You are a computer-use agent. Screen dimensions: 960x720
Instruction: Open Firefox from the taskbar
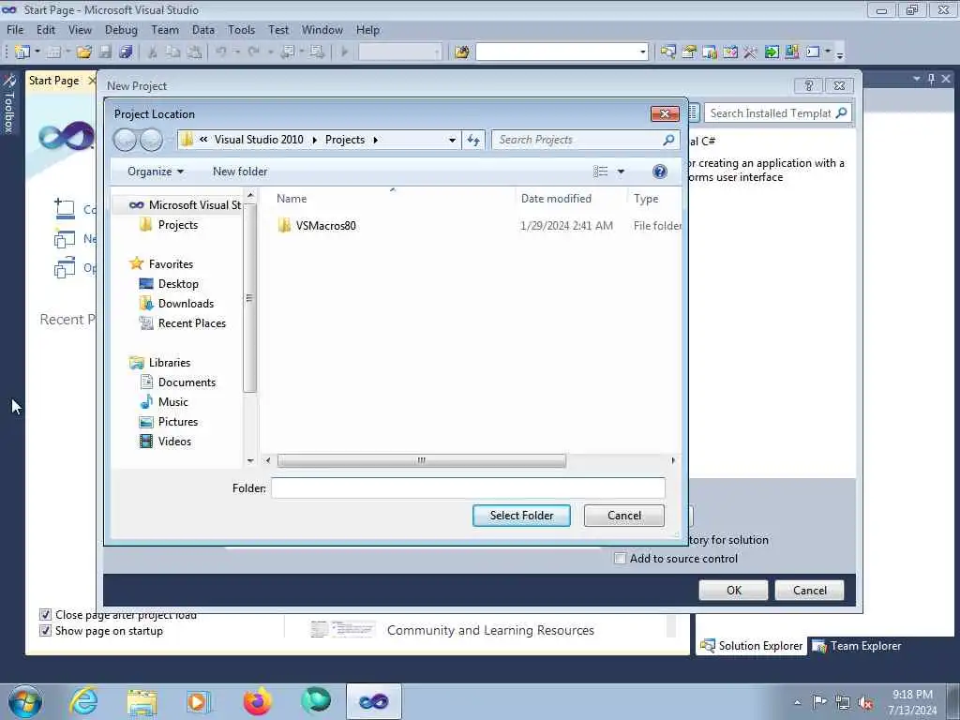tap(258, 701)
